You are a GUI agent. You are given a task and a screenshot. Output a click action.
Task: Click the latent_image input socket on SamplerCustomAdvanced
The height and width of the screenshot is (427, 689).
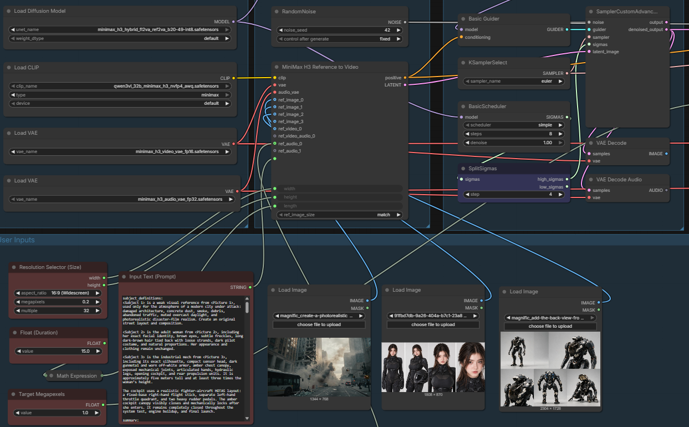tap(589, 52)
